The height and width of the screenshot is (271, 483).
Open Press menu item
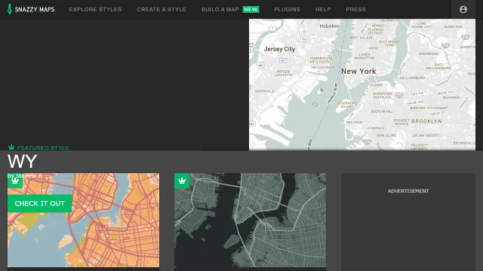(x=355, y=10)
